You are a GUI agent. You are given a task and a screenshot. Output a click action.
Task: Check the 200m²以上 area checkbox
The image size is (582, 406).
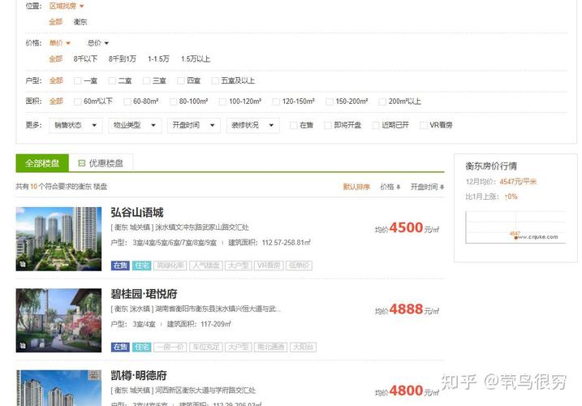click(x=382, y=101)
